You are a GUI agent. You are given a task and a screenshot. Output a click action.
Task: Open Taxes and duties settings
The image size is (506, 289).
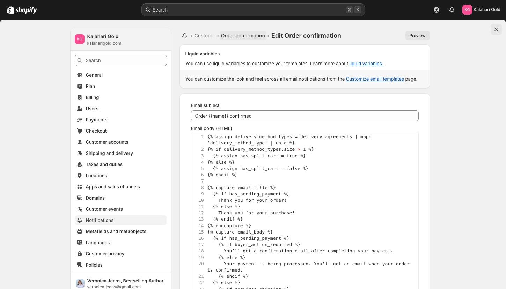pyautogui.click(x=121, y=164)
